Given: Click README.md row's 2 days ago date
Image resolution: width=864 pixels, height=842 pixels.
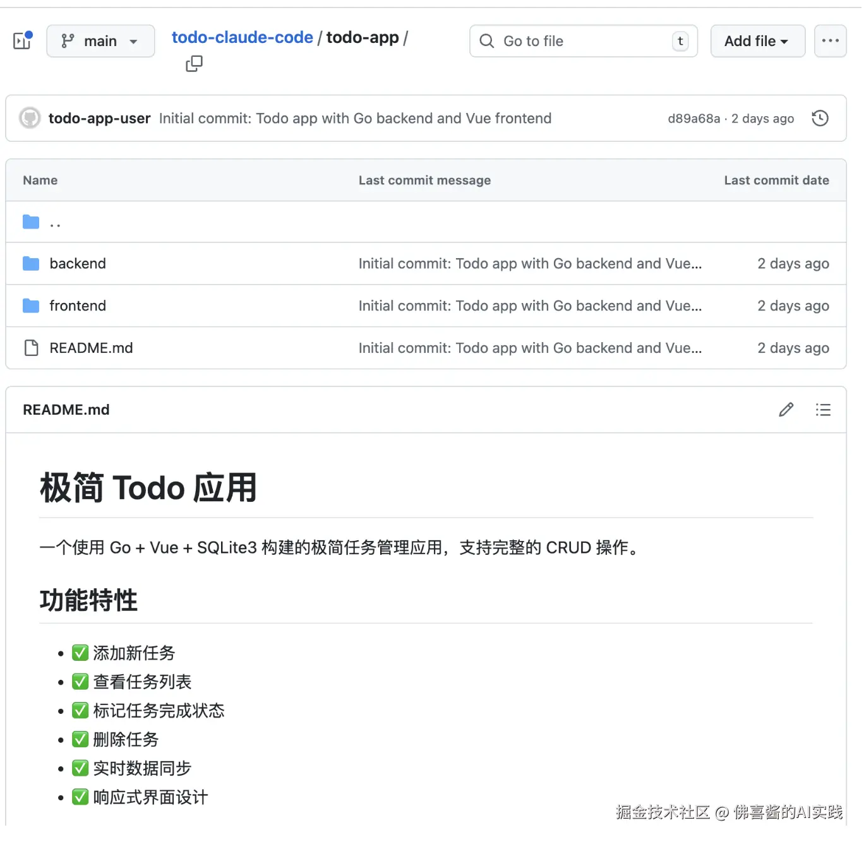Looking at the screenshot, I should 793,348.
